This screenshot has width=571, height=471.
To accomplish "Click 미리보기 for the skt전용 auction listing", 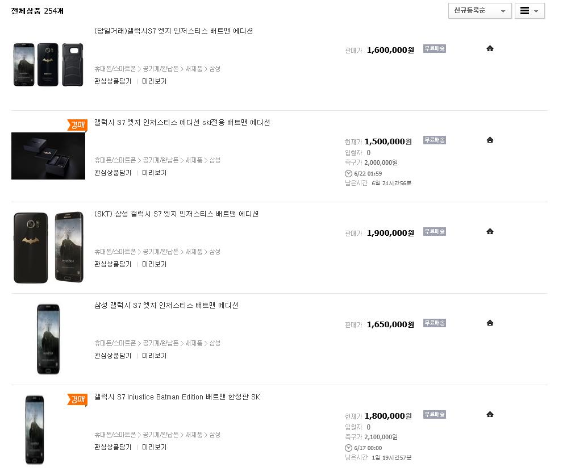I will click(155, 173).
